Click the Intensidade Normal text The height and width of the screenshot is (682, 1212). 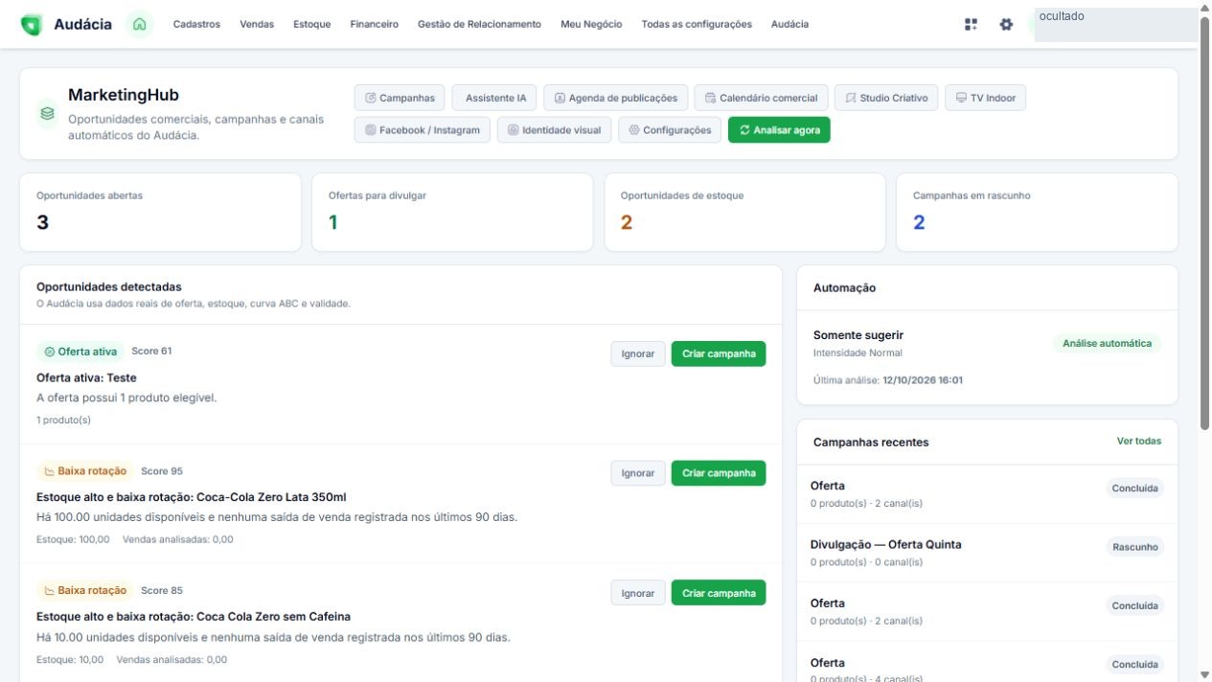(x=858, y=353)
